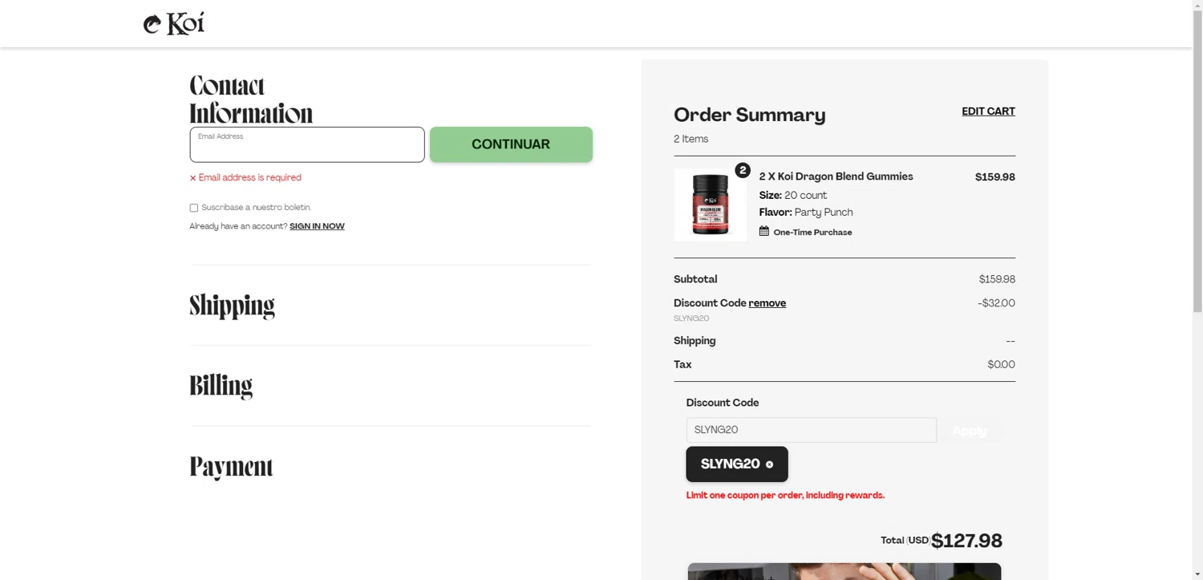Expand the Shipping section
The image size is (1203, 580).
tap(232, 306)
